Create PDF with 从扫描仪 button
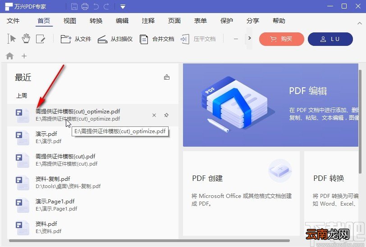 tap(115, 39)
